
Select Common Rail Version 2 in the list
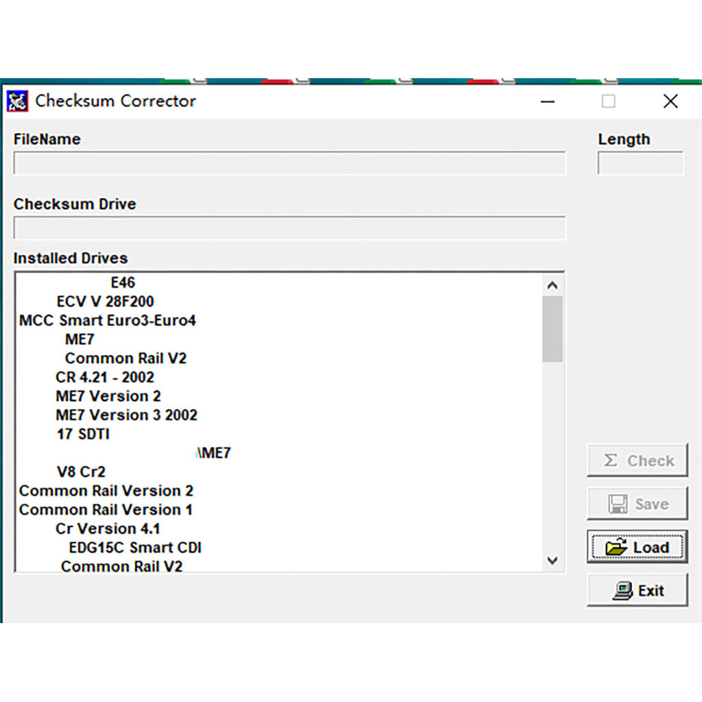106,491
